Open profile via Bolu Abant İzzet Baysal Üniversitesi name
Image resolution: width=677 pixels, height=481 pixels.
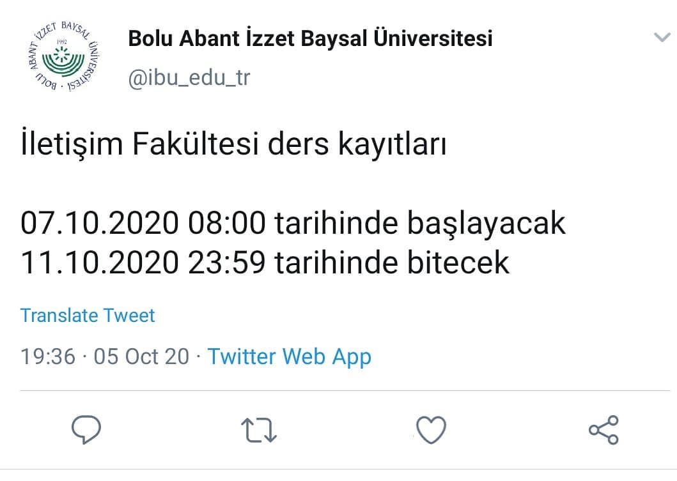[310, 38]
